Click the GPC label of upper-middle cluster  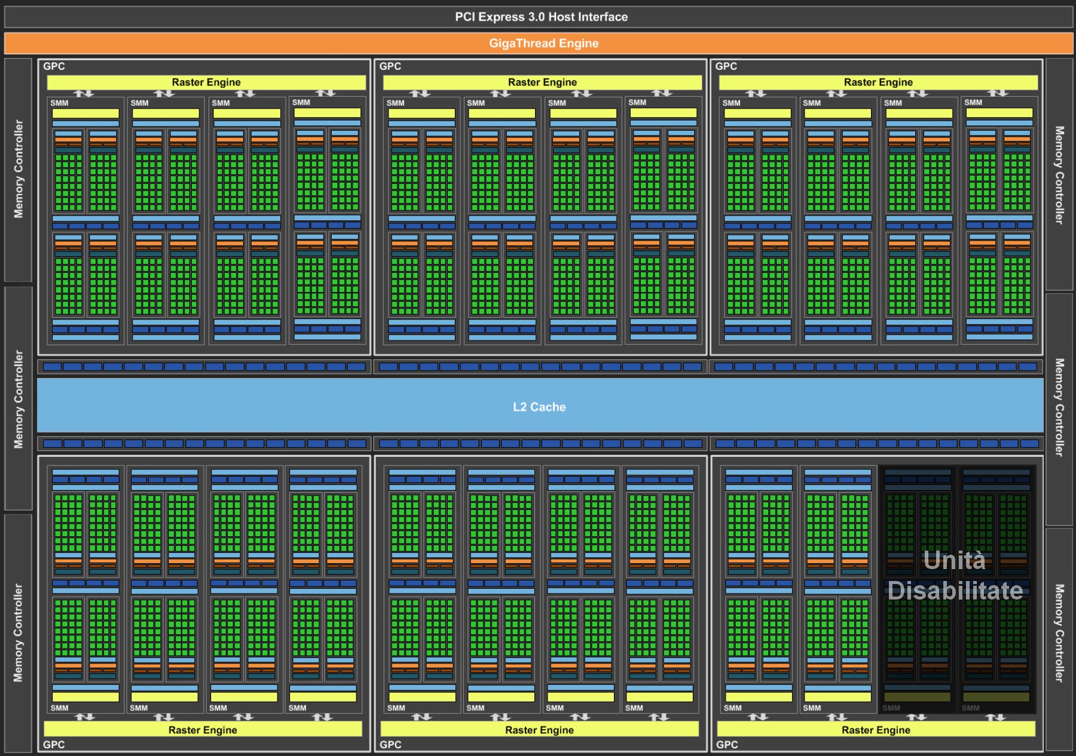point(390,66)
